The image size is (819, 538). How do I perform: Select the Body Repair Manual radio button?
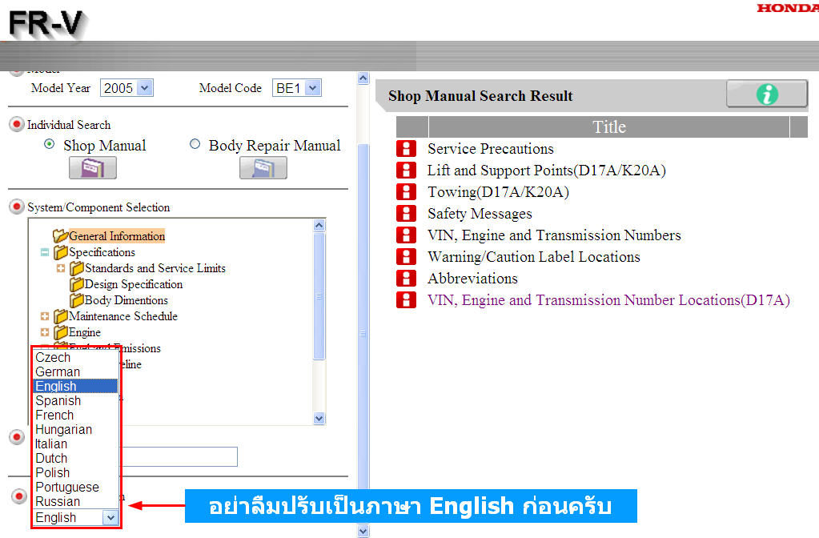(195, 143)
